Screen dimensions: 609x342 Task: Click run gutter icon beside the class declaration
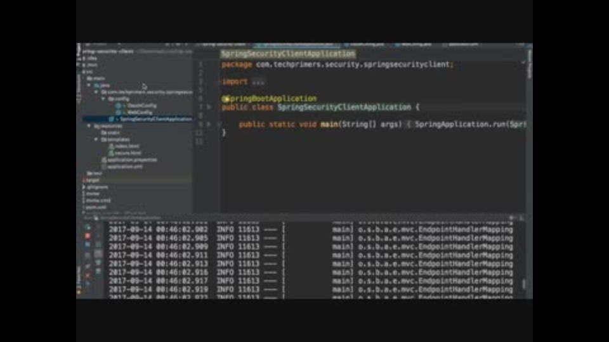[209, 106]
